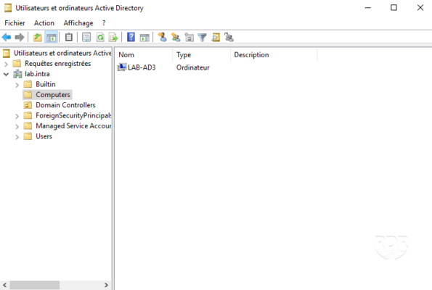Click the tree pane horizontal scrollbar thumb

pos(34,285)
